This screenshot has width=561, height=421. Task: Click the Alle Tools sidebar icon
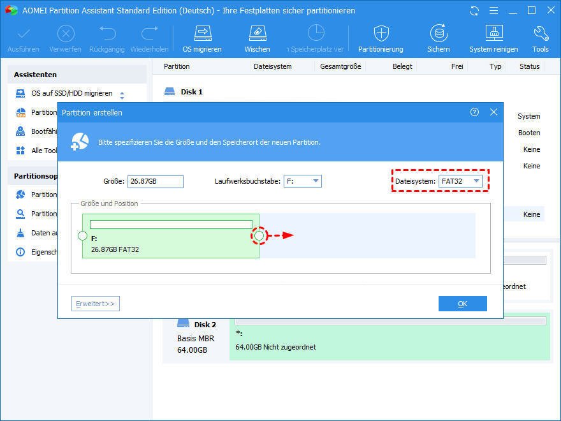point(20,151)
